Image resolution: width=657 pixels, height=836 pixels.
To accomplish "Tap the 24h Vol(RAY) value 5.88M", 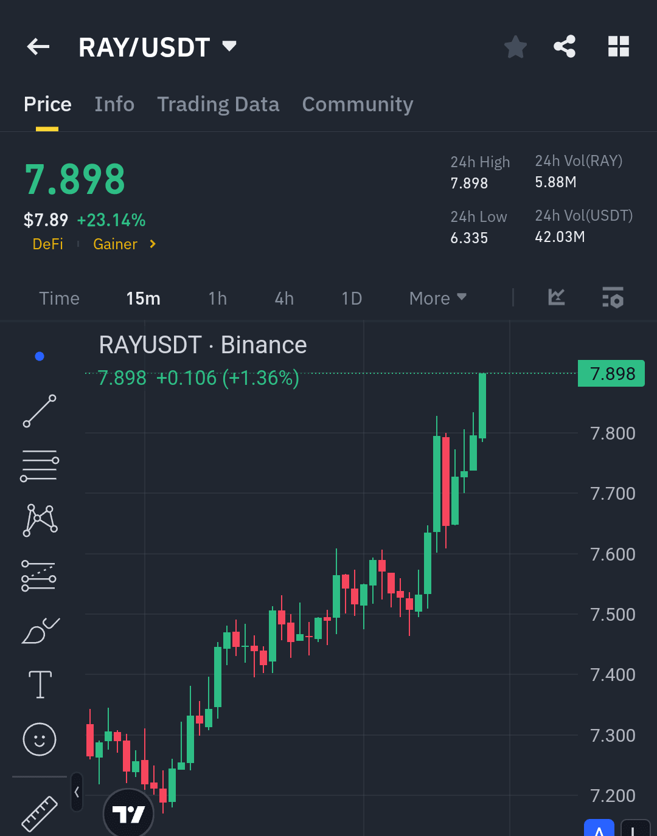I will tap(555, 182).
